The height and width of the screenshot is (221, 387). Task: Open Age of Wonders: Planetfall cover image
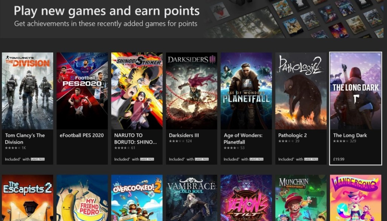point(246,91)
